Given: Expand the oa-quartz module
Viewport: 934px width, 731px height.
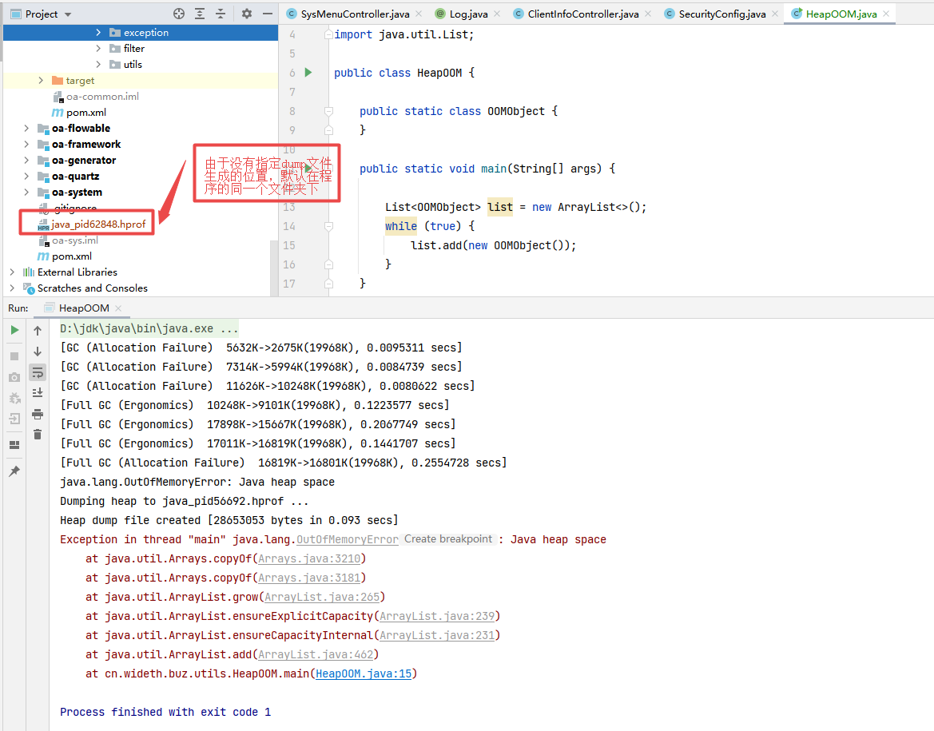Looking at the screenshot, I should pos(26,177).
